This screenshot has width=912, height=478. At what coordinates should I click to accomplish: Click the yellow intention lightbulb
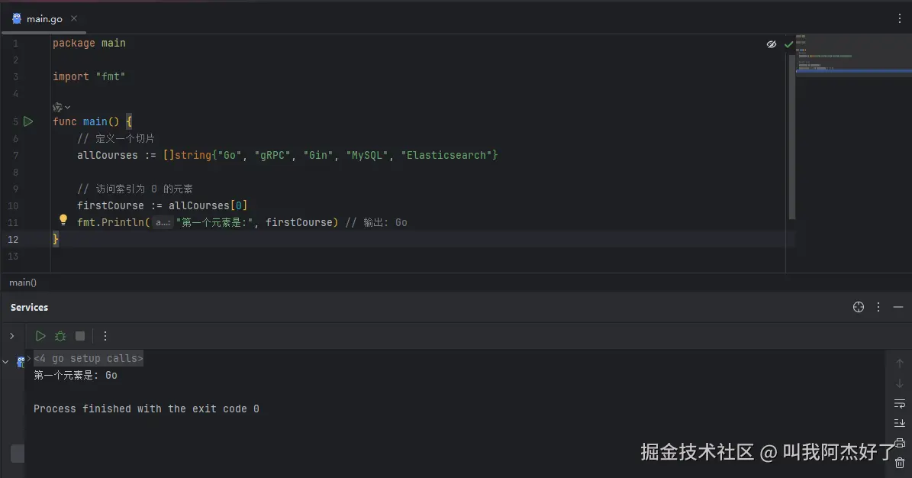(63, 220)
